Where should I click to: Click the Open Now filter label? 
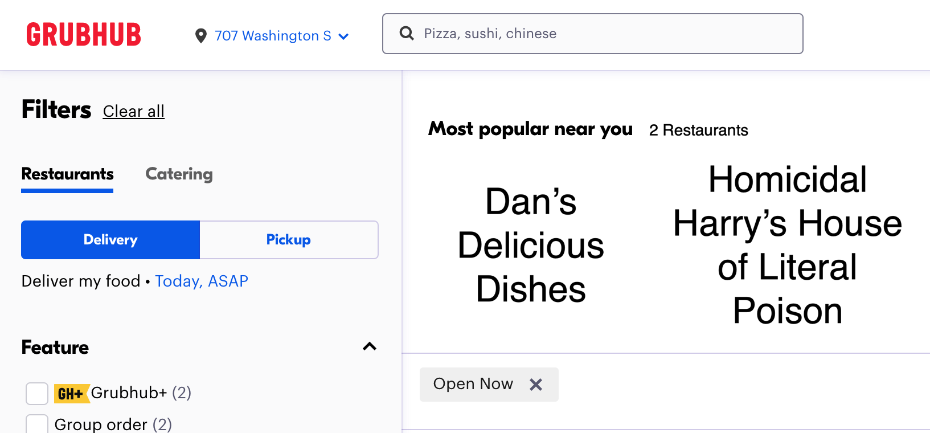(473, 384)
